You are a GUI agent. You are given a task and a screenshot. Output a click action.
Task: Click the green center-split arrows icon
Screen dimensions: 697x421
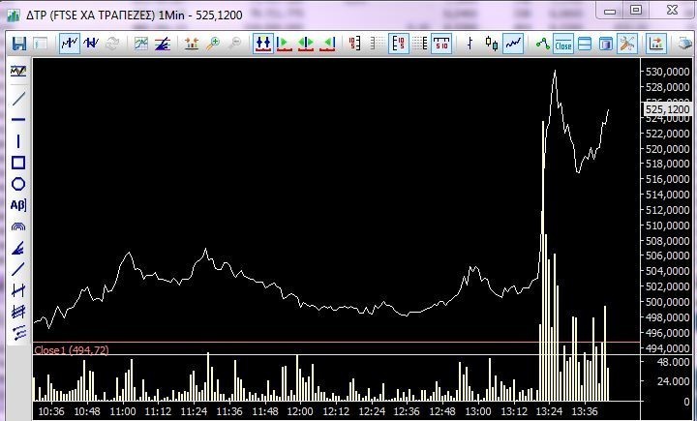[x=306, y=44]
